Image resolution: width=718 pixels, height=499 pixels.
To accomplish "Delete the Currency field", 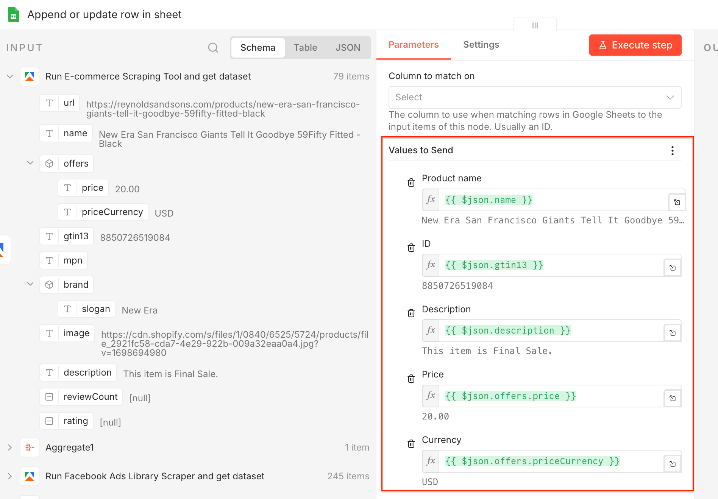I will point(411,444).
